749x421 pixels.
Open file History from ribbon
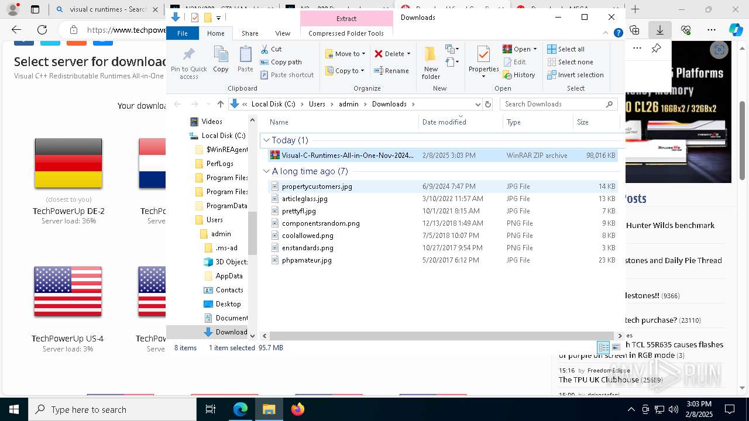519,75
